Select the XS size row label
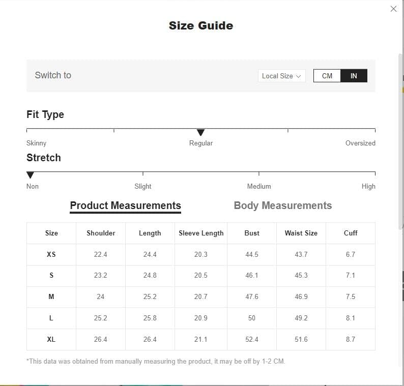This screenshot has width=404, height=386. [51, 254]
